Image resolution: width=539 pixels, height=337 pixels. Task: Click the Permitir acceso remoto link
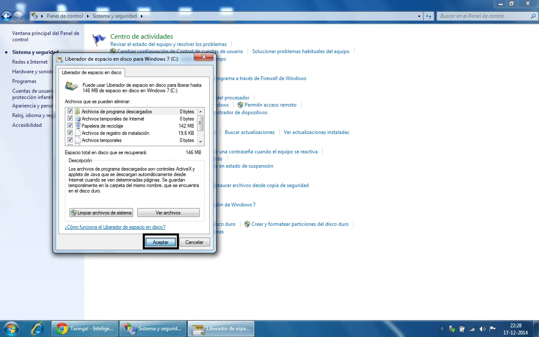pos(270,105)
